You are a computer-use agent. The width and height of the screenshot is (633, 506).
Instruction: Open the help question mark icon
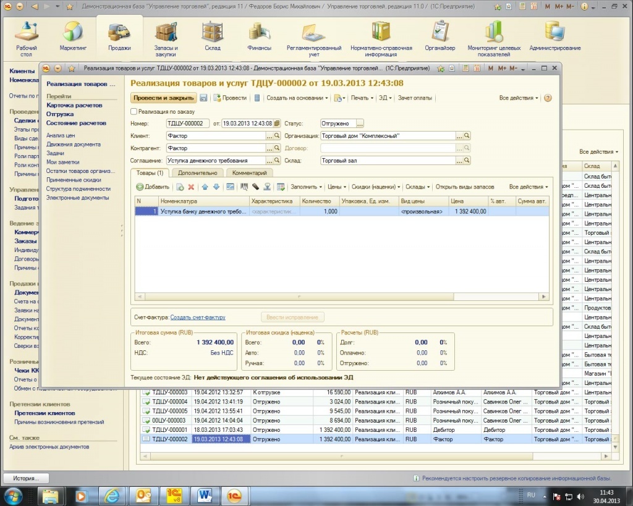pyautogui.click(x=548, y=98)
